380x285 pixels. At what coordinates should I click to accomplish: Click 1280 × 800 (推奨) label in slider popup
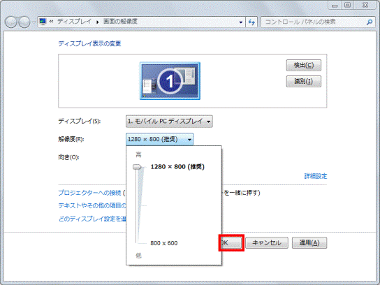click(x=177, y=167)
